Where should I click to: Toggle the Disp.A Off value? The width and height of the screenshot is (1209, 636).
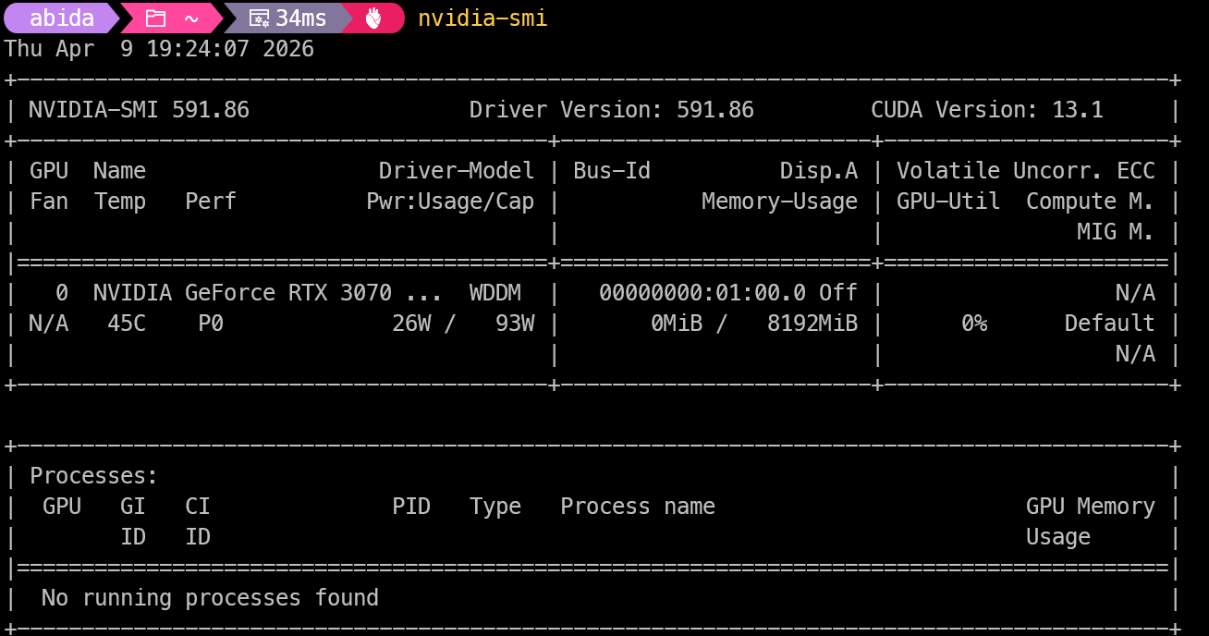point(837,292)
